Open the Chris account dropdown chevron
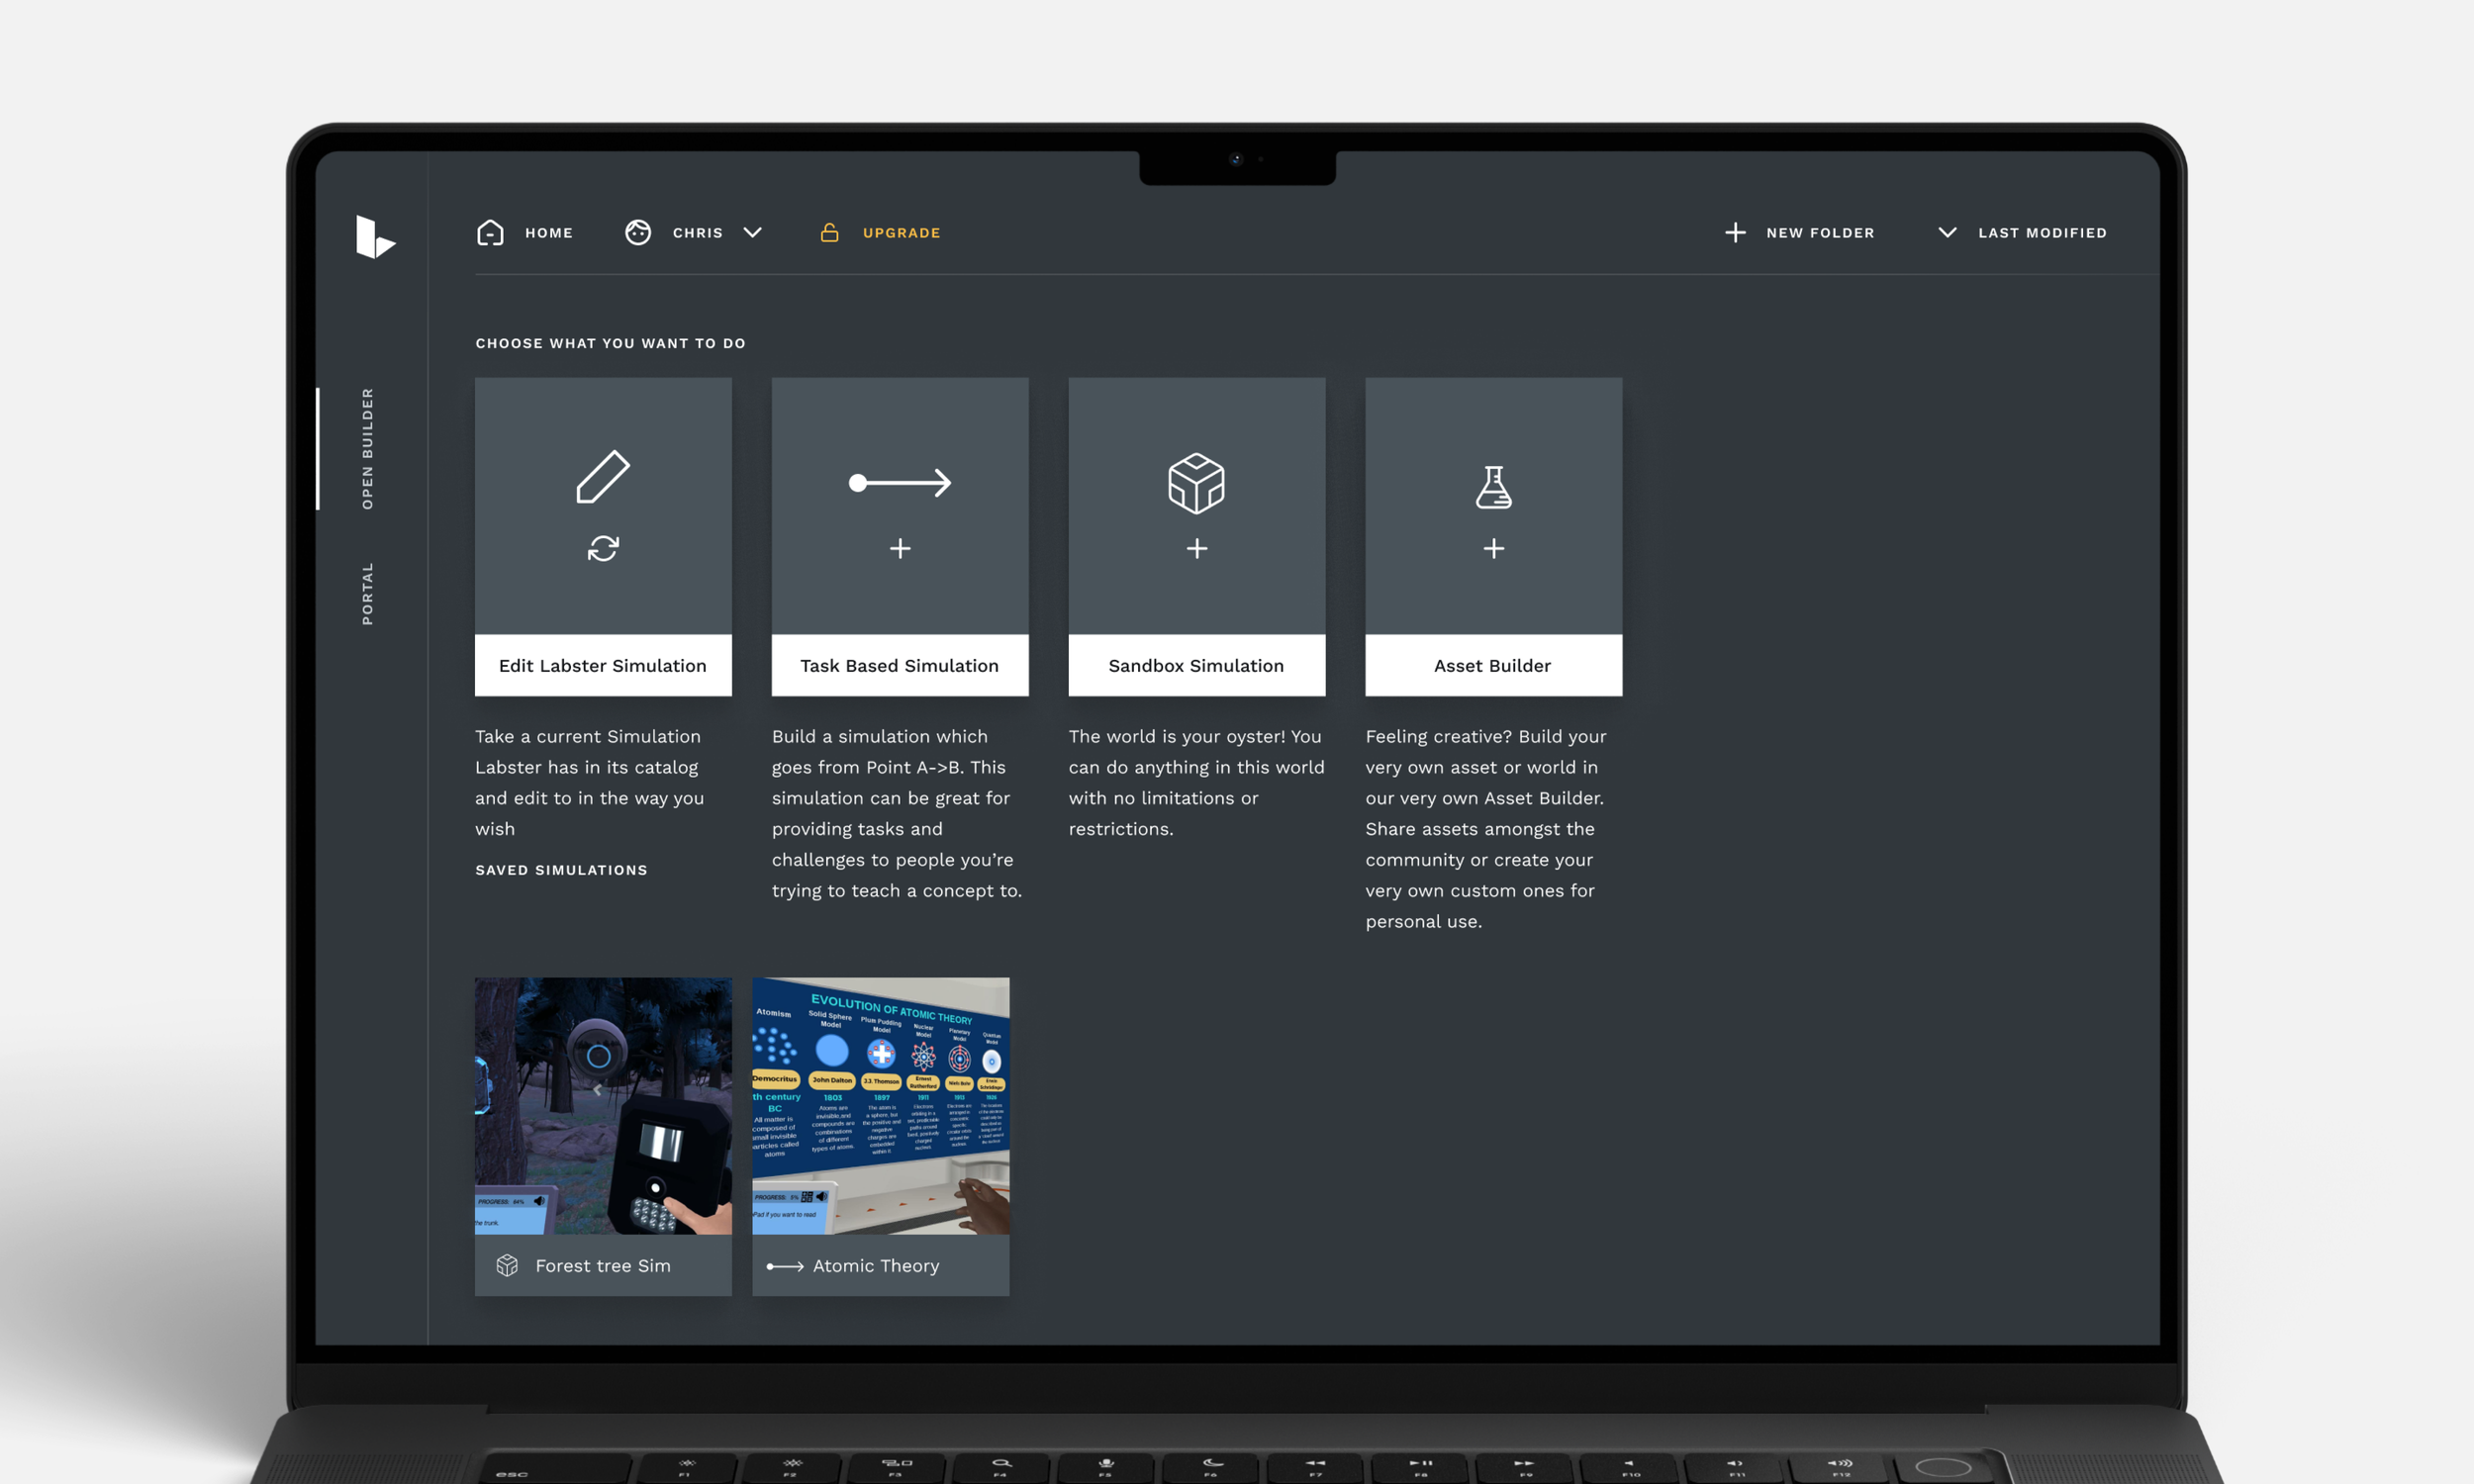 click(753, 233)
